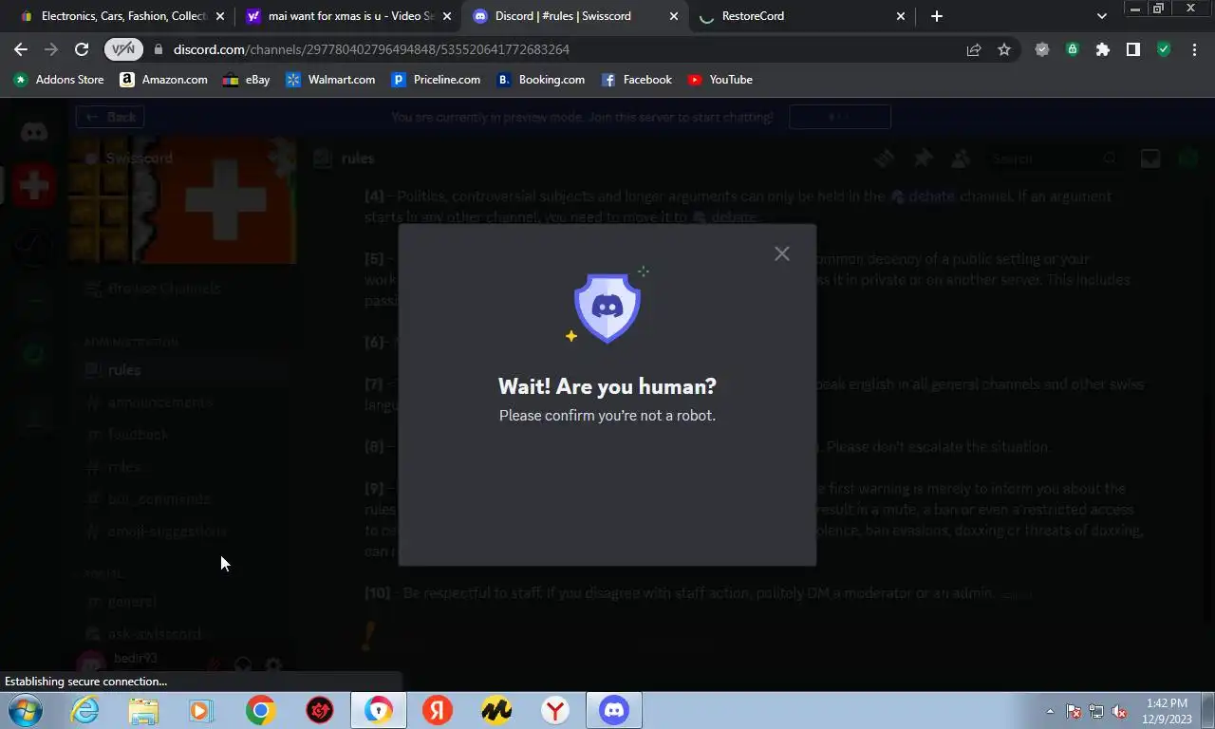Open the clock showing 1:42 PM
1215x729 pixels.
1167,711
